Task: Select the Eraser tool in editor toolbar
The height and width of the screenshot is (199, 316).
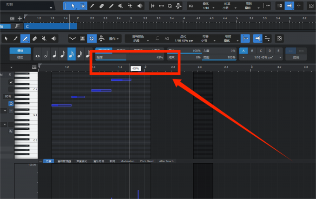Action: tap(35, 39)
